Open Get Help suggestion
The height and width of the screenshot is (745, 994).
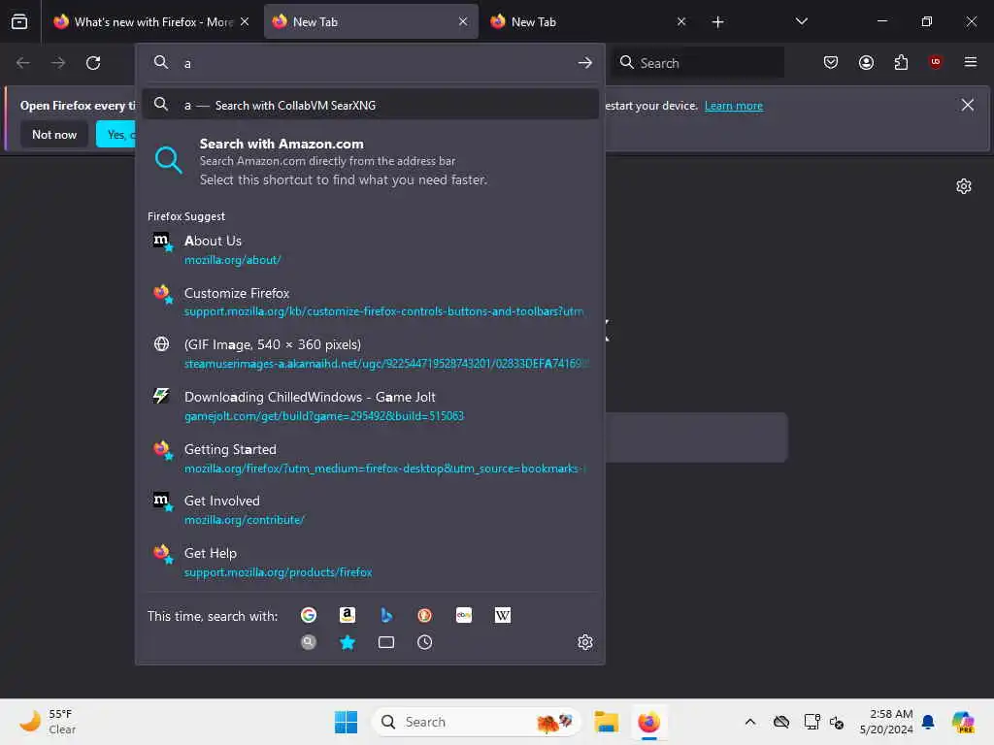point(370,563)
